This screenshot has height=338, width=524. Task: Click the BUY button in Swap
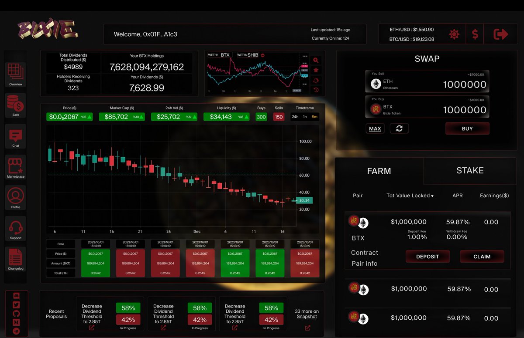[467, 128]
